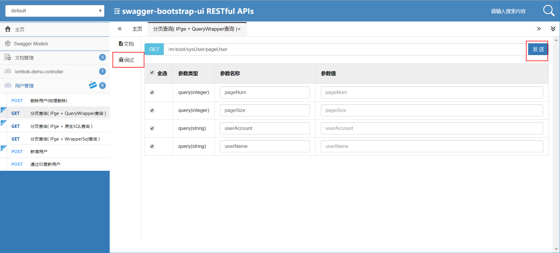Collapse the 用户管理 group
The width and height of the screenshot is (560, 253).
point(55,85)
